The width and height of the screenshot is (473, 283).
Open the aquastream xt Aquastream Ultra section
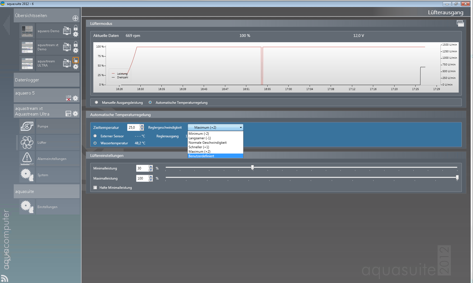47,111
